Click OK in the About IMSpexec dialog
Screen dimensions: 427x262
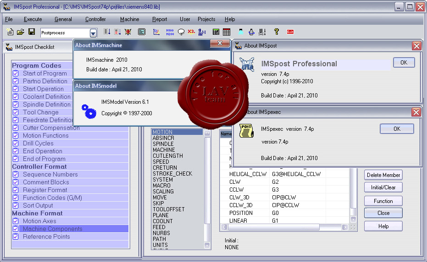397,128
